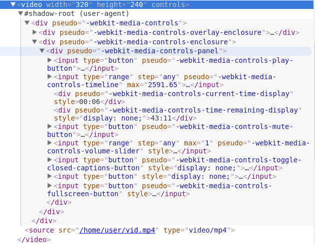The height and width of the screenshot is (245, 315).
Task: Expand the mute-button input node
Action: point(49,126)
